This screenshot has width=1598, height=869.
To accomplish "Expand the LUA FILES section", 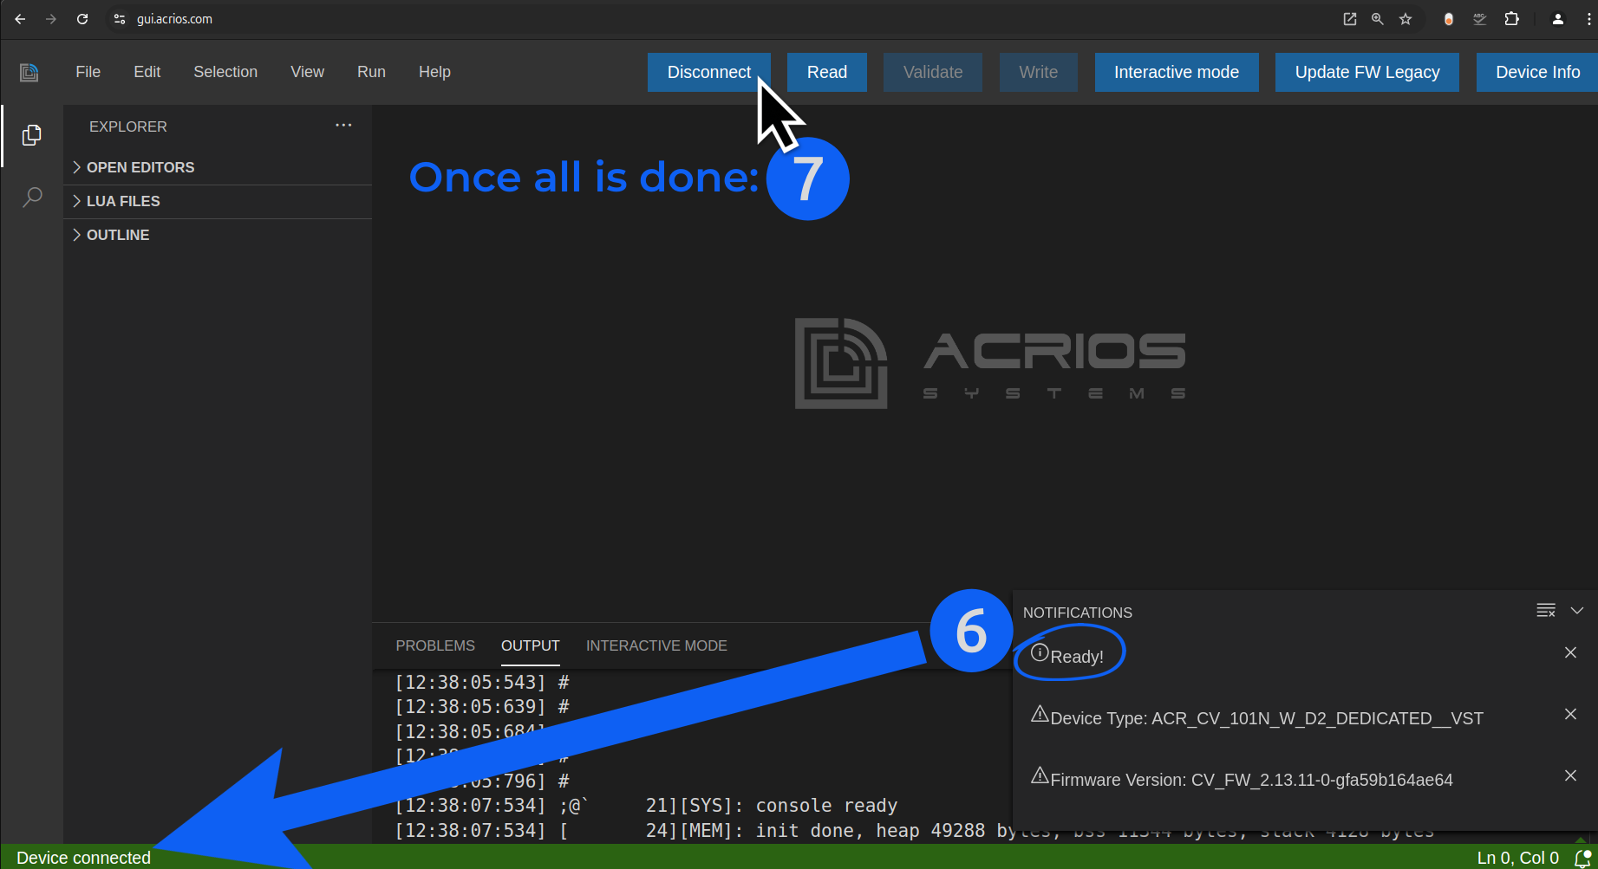I will [123, 201].
